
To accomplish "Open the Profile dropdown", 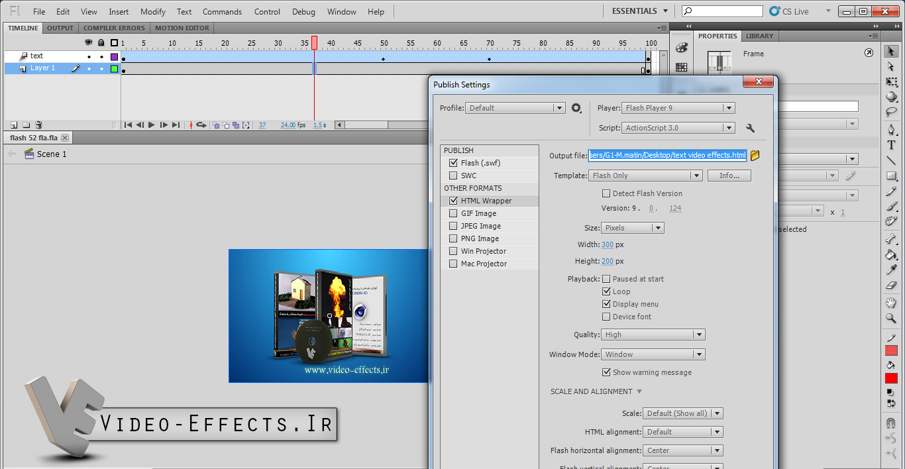I will (515, 108).
